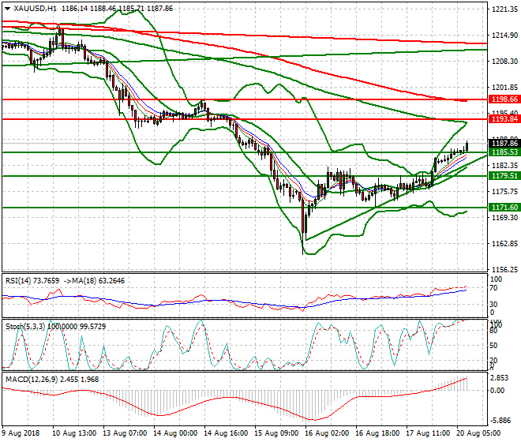521x442 pixels.
Task: Click the 1182.35 price axis value
Action: 504,165
